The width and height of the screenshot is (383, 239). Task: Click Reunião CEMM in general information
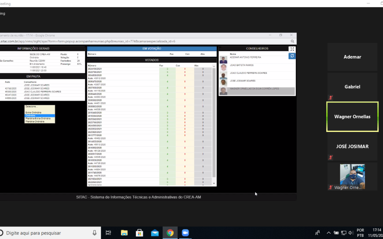coord(37,61)
